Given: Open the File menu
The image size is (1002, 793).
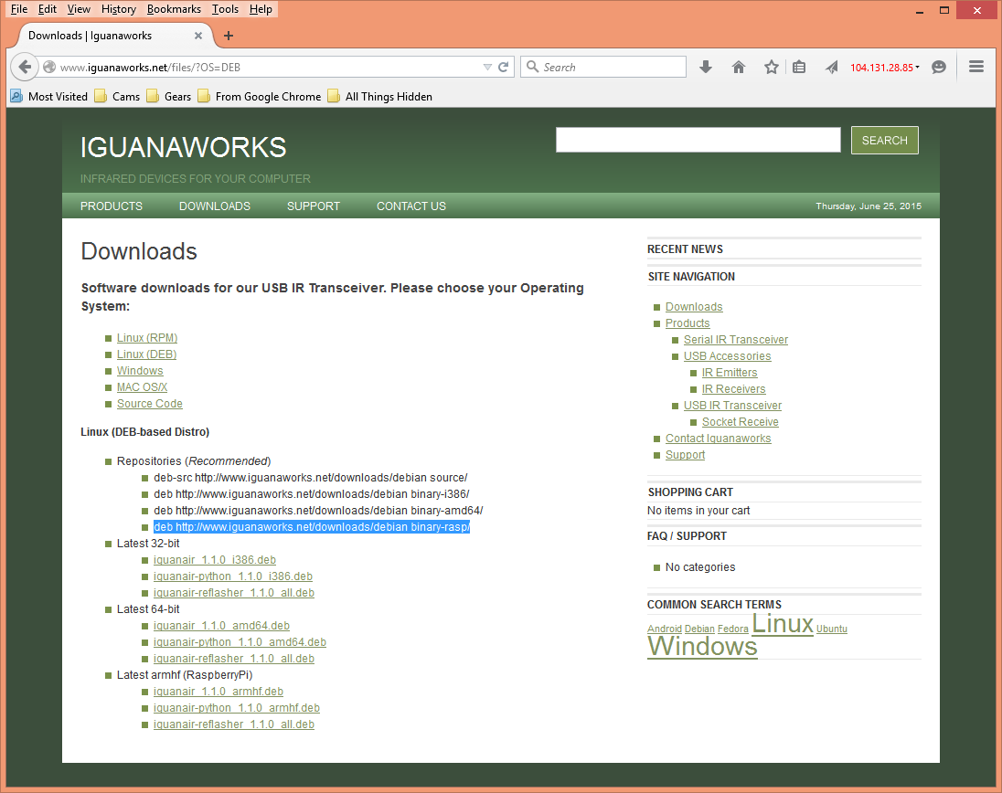Looking at the screenshot, I should click(19, 9).
